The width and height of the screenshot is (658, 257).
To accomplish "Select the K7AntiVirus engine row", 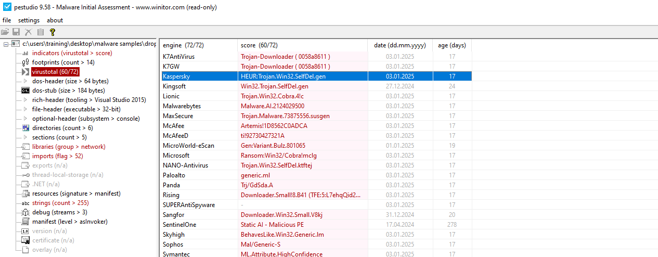I will (315, 57).
